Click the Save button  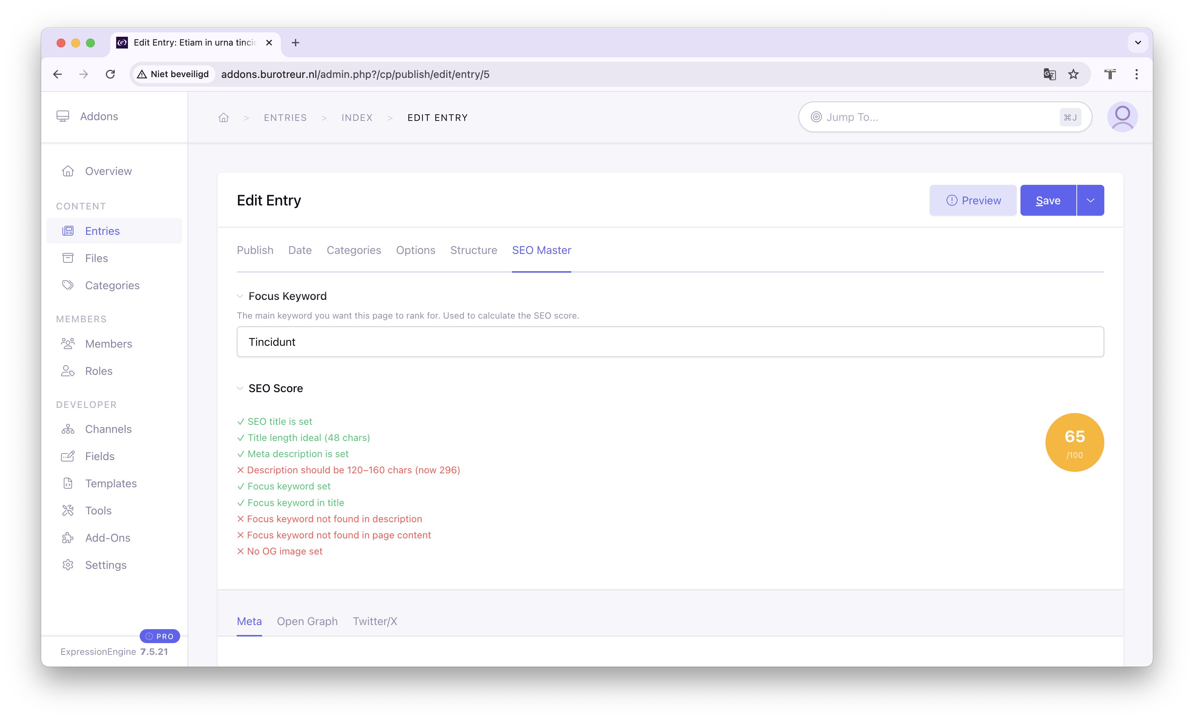click(x=1048, y=200)
